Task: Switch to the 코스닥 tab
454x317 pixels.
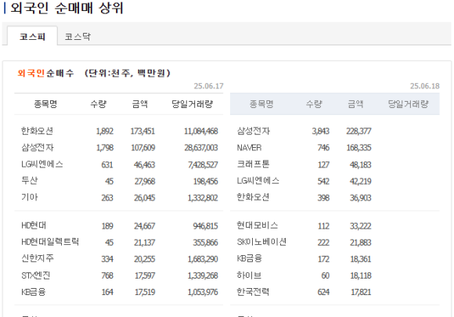Action: [77, 37]
